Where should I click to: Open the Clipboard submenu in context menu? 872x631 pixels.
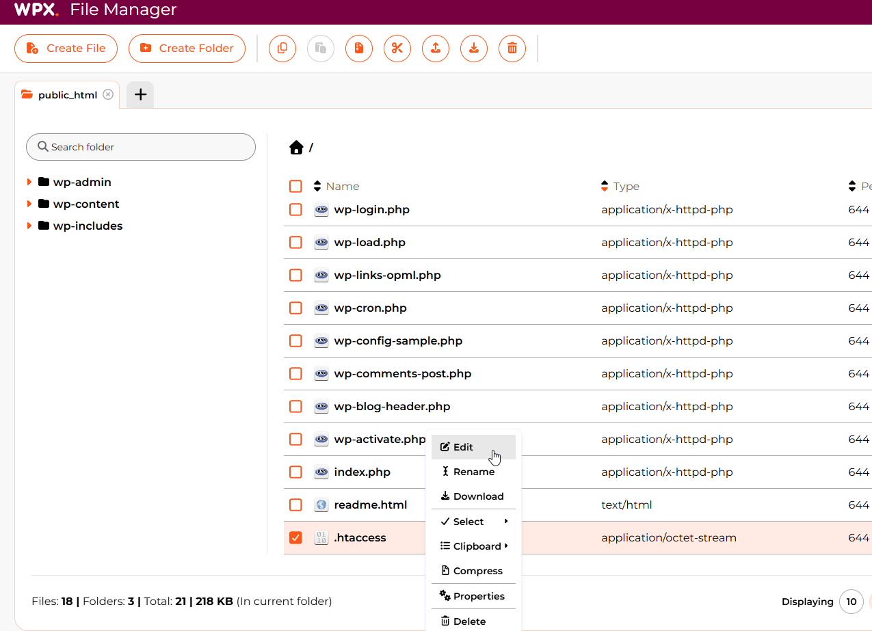473,546
